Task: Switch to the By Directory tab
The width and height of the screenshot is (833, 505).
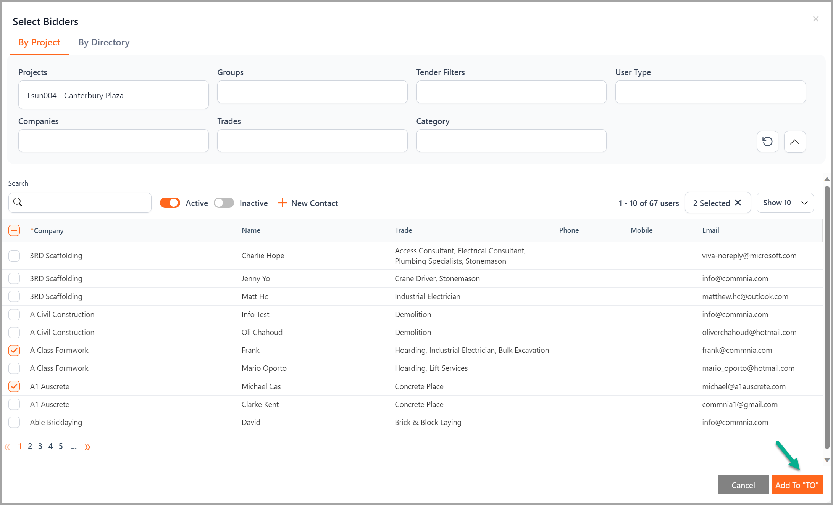Action: 104,42
